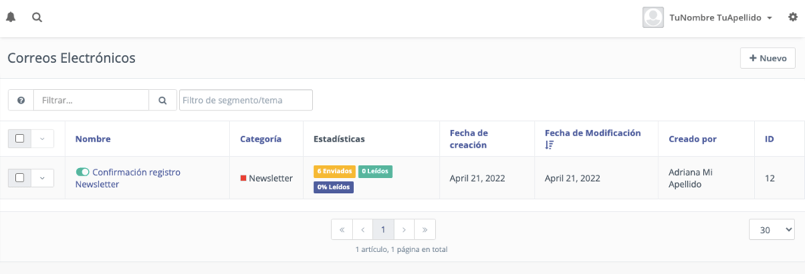805x274 pixels.
Task: Open the notifications bell icon
Action: [11, 17]
